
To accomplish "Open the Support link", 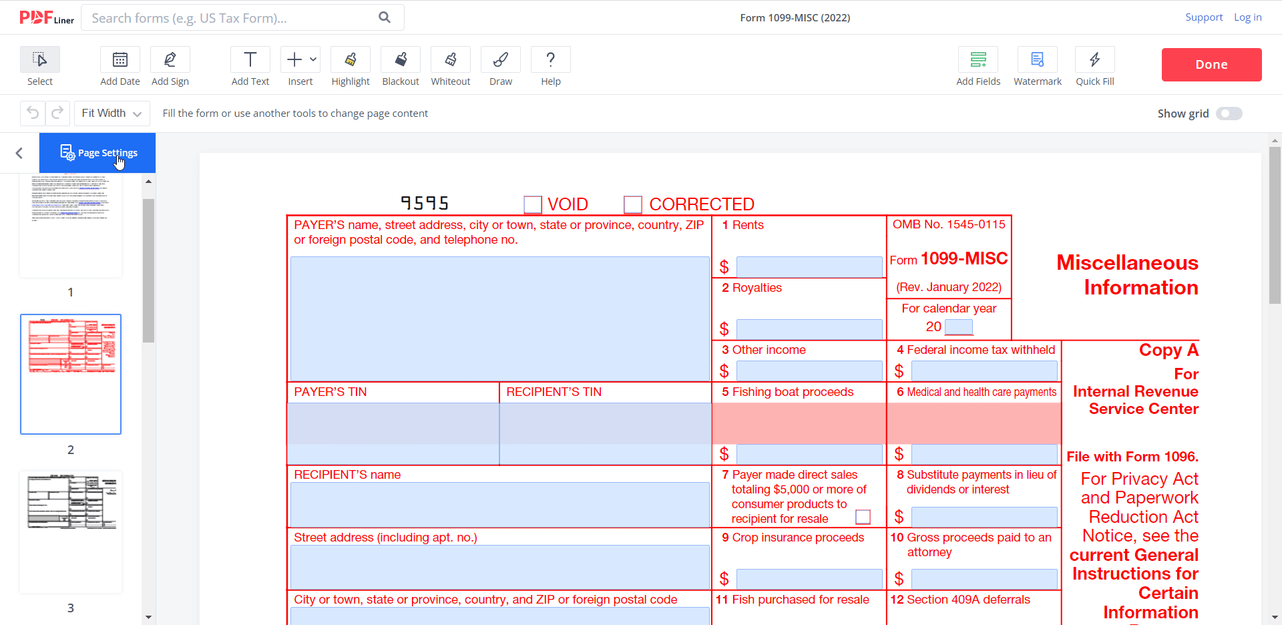I will [x=1204, y=17].
